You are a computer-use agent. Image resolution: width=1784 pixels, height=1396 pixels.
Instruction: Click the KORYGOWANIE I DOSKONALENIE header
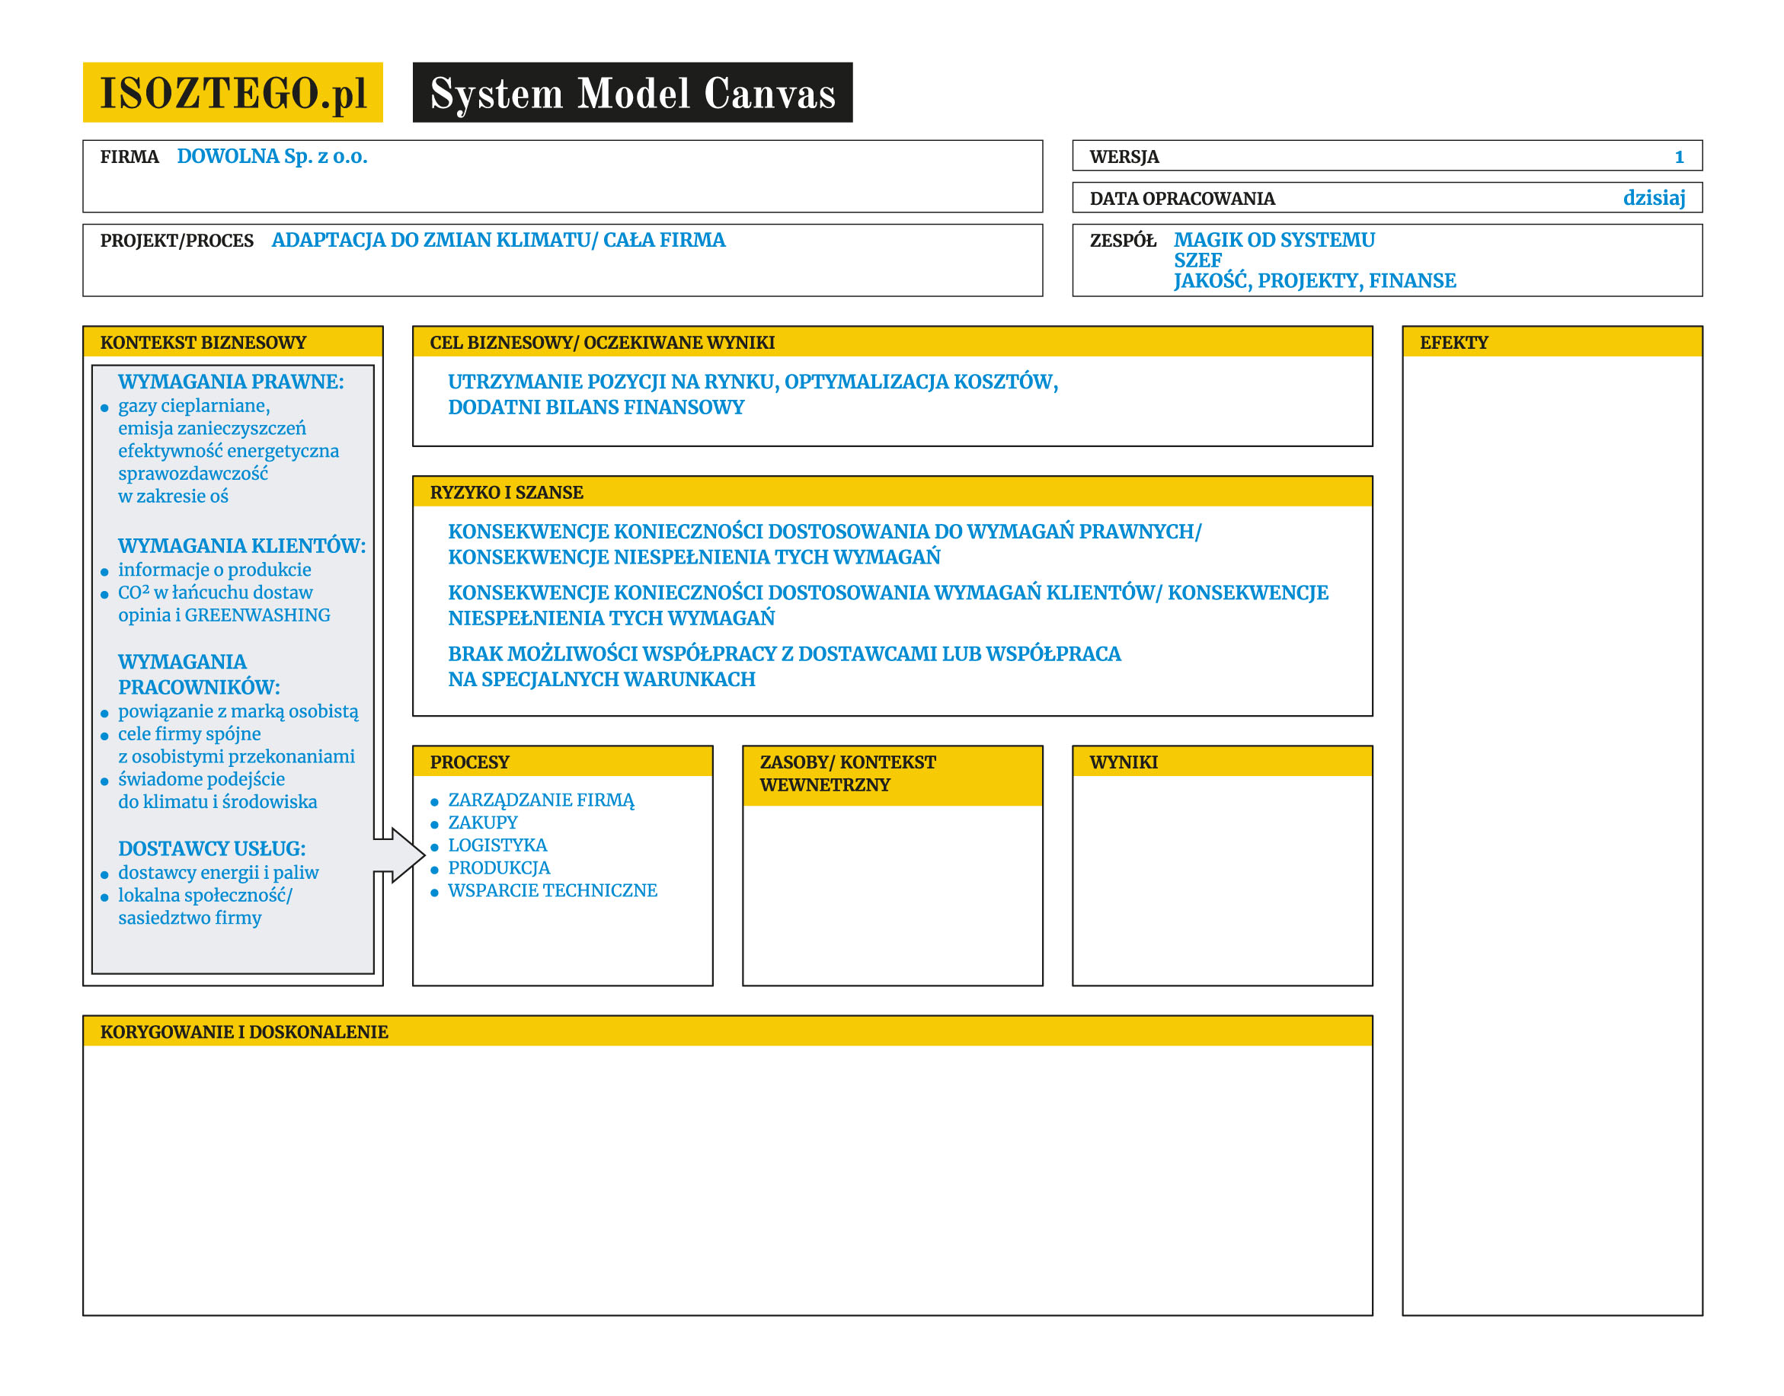[x=244, y=1031]
